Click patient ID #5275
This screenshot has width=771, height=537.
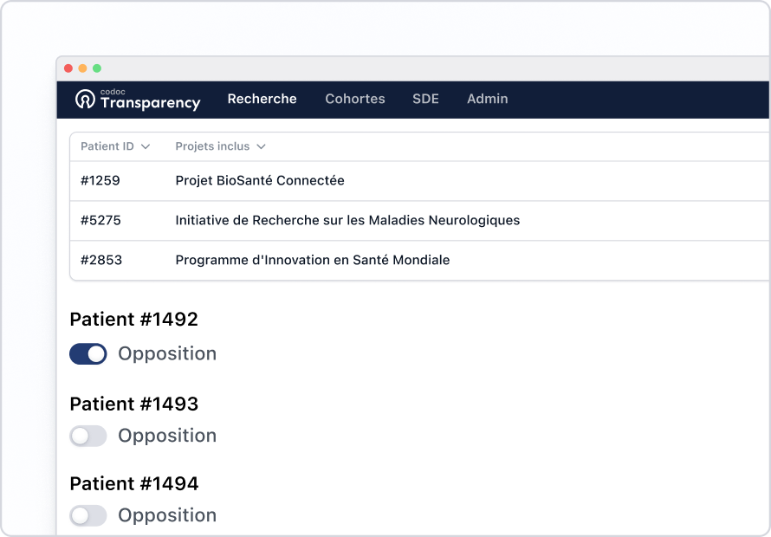pos(100,221)
